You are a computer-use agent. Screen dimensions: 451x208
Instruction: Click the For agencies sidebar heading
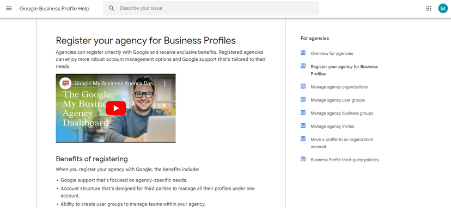coord(315,38)
